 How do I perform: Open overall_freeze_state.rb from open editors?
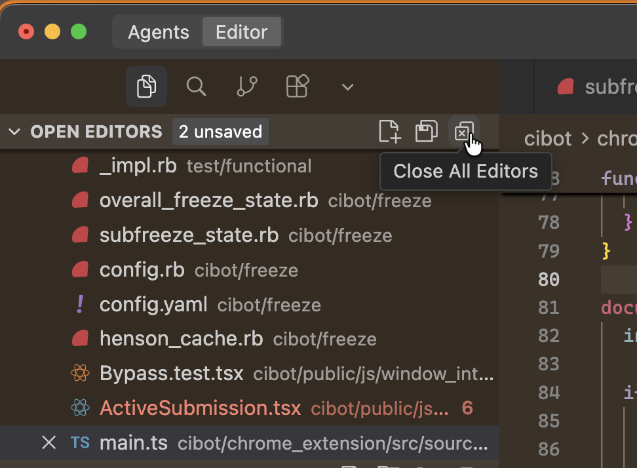pos(208,201)
